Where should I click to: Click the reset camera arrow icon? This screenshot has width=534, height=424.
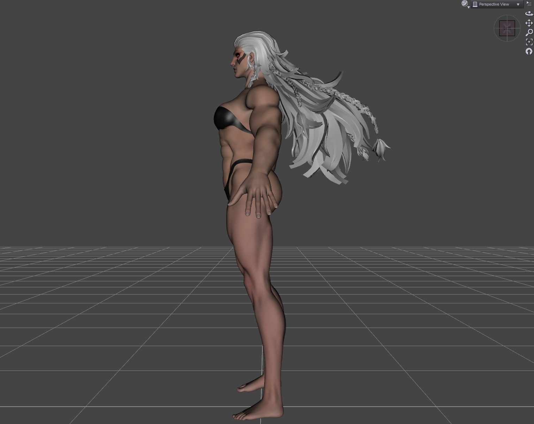(529, 52)
